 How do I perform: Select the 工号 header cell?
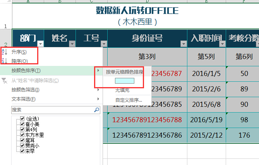[91, 39]
